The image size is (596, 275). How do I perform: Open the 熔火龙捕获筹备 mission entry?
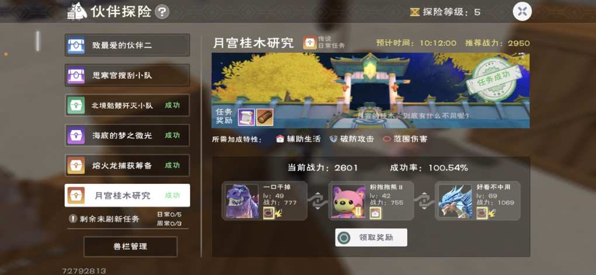pos(127,165)
